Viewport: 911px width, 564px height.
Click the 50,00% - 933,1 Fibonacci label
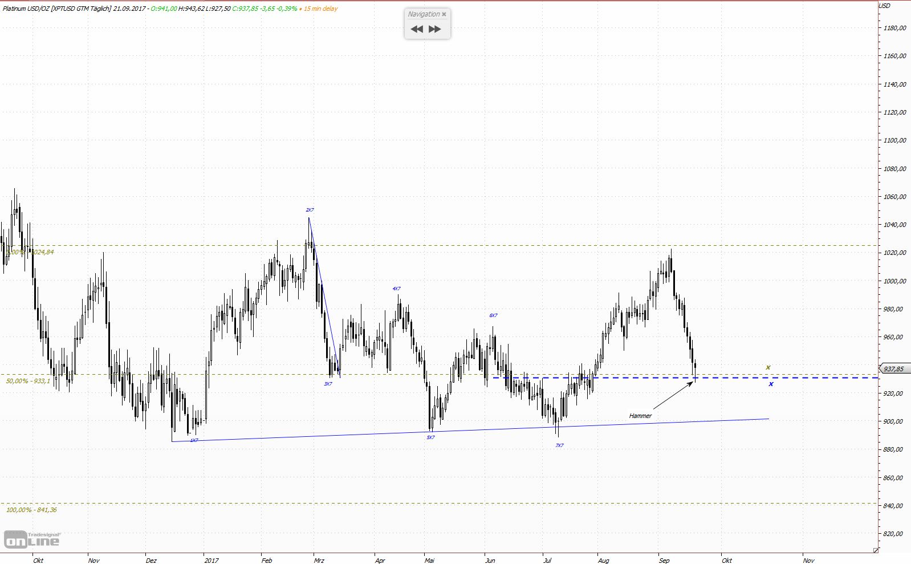tap(28, 381)
